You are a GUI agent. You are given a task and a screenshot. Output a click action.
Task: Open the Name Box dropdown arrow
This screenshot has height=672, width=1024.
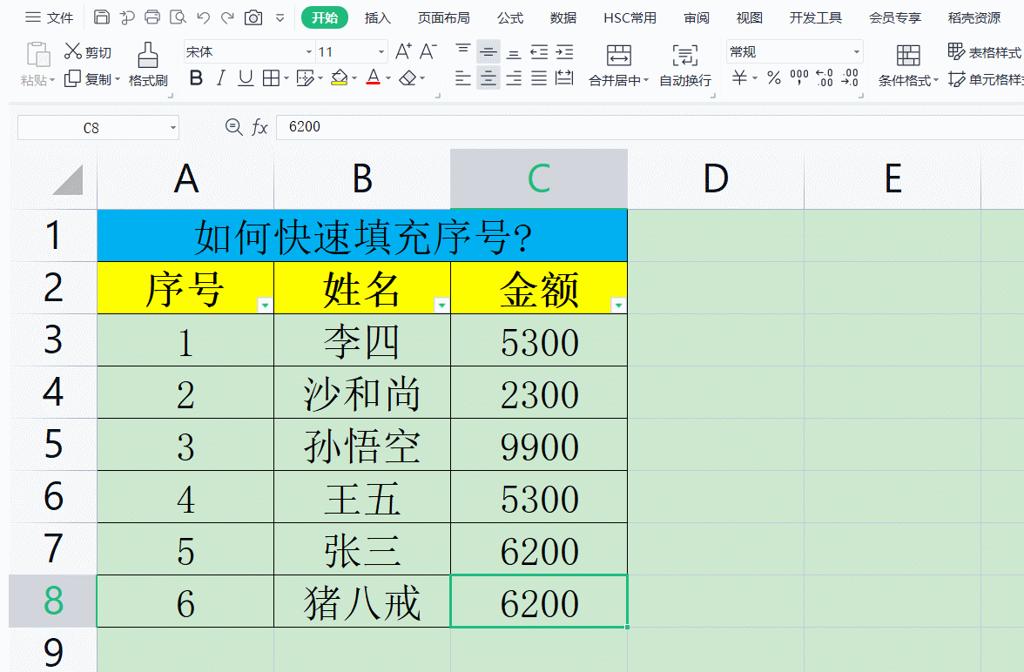click(173, 127)
